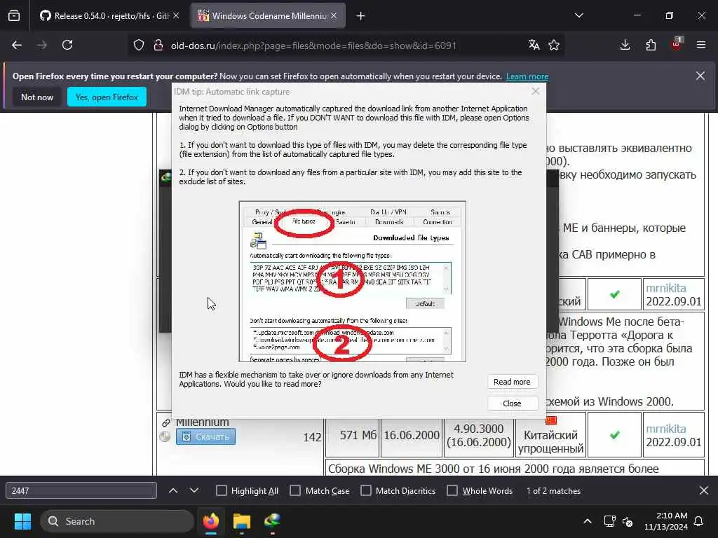Click the link icon beside Millennium

point(165,422)
